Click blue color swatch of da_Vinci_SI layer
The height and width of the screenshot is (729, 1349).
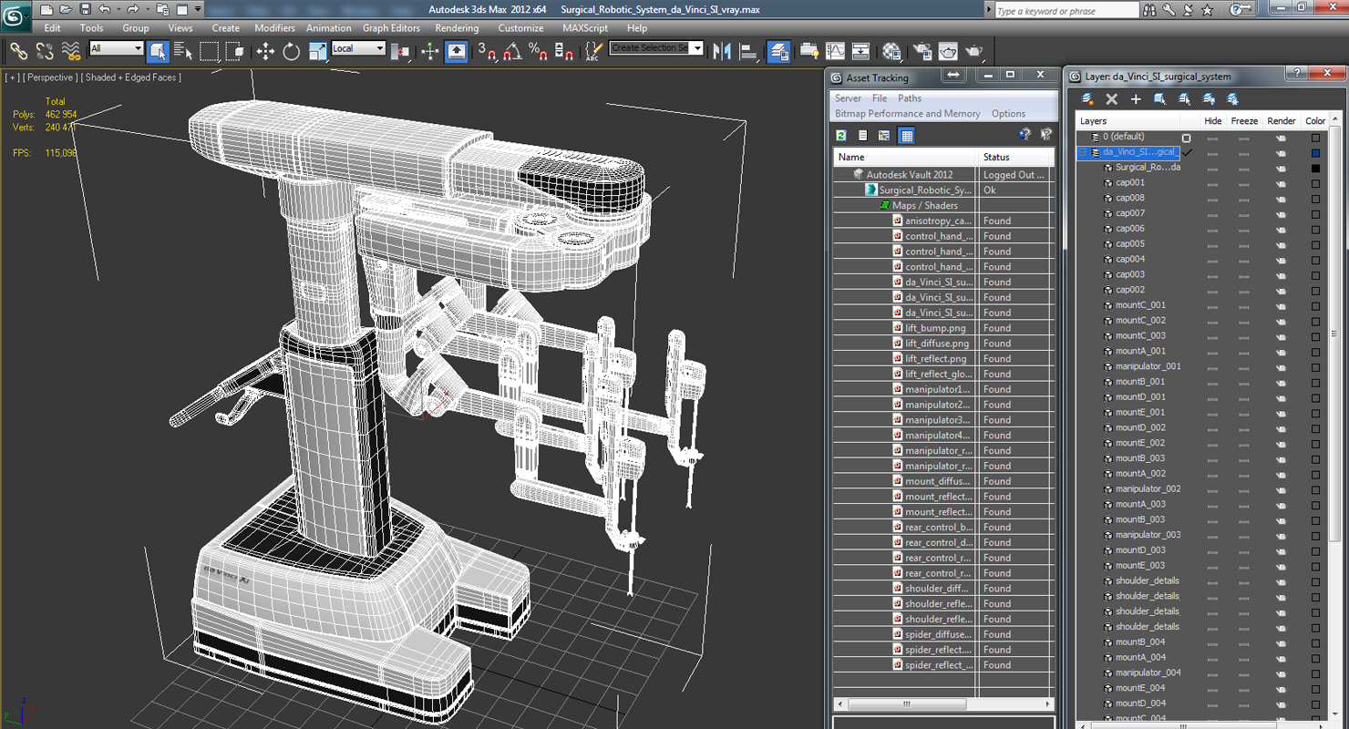(1315, 153)
